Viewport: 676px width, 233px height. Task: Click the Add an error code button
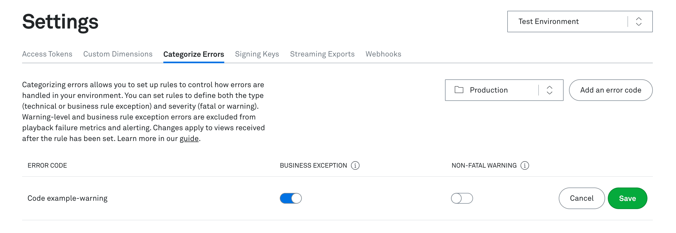point(611,90)
